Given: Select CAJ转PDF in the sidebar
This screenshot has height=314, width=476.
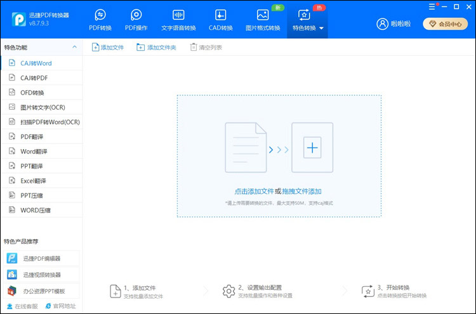Looking at the screenshot, I should (x=42, y=78).
